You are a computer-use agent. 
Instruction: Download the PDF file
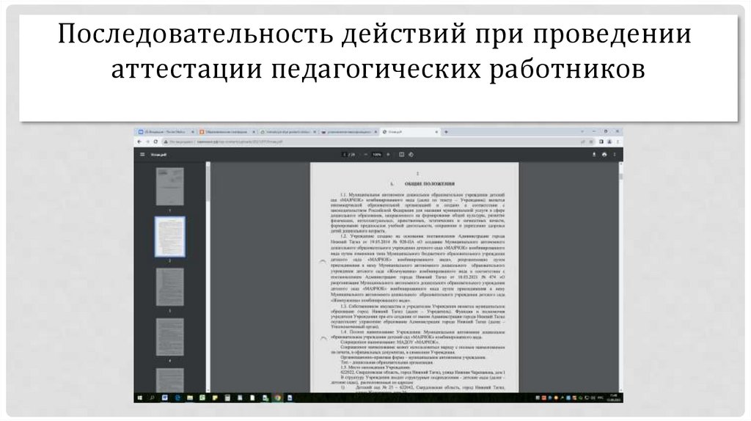(x=594, y=155)
